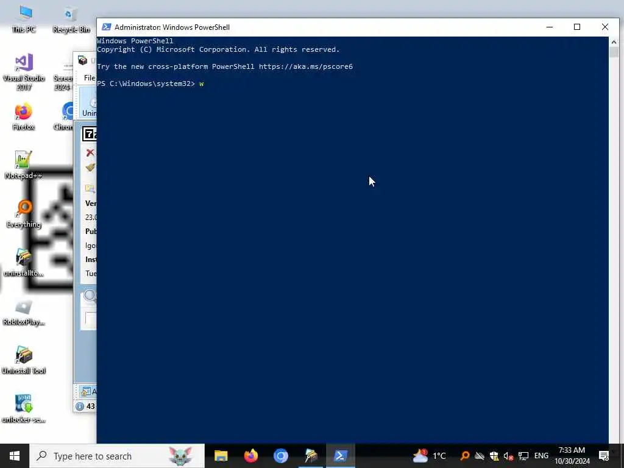Switch to Uninstall Tool in the taskbar
The height and width of the screenshot is (468, 624).
(311, 456)
